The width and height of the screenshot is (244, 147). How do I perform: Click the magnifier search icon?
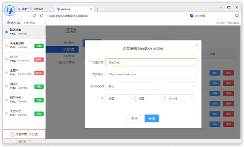point(237,15)
